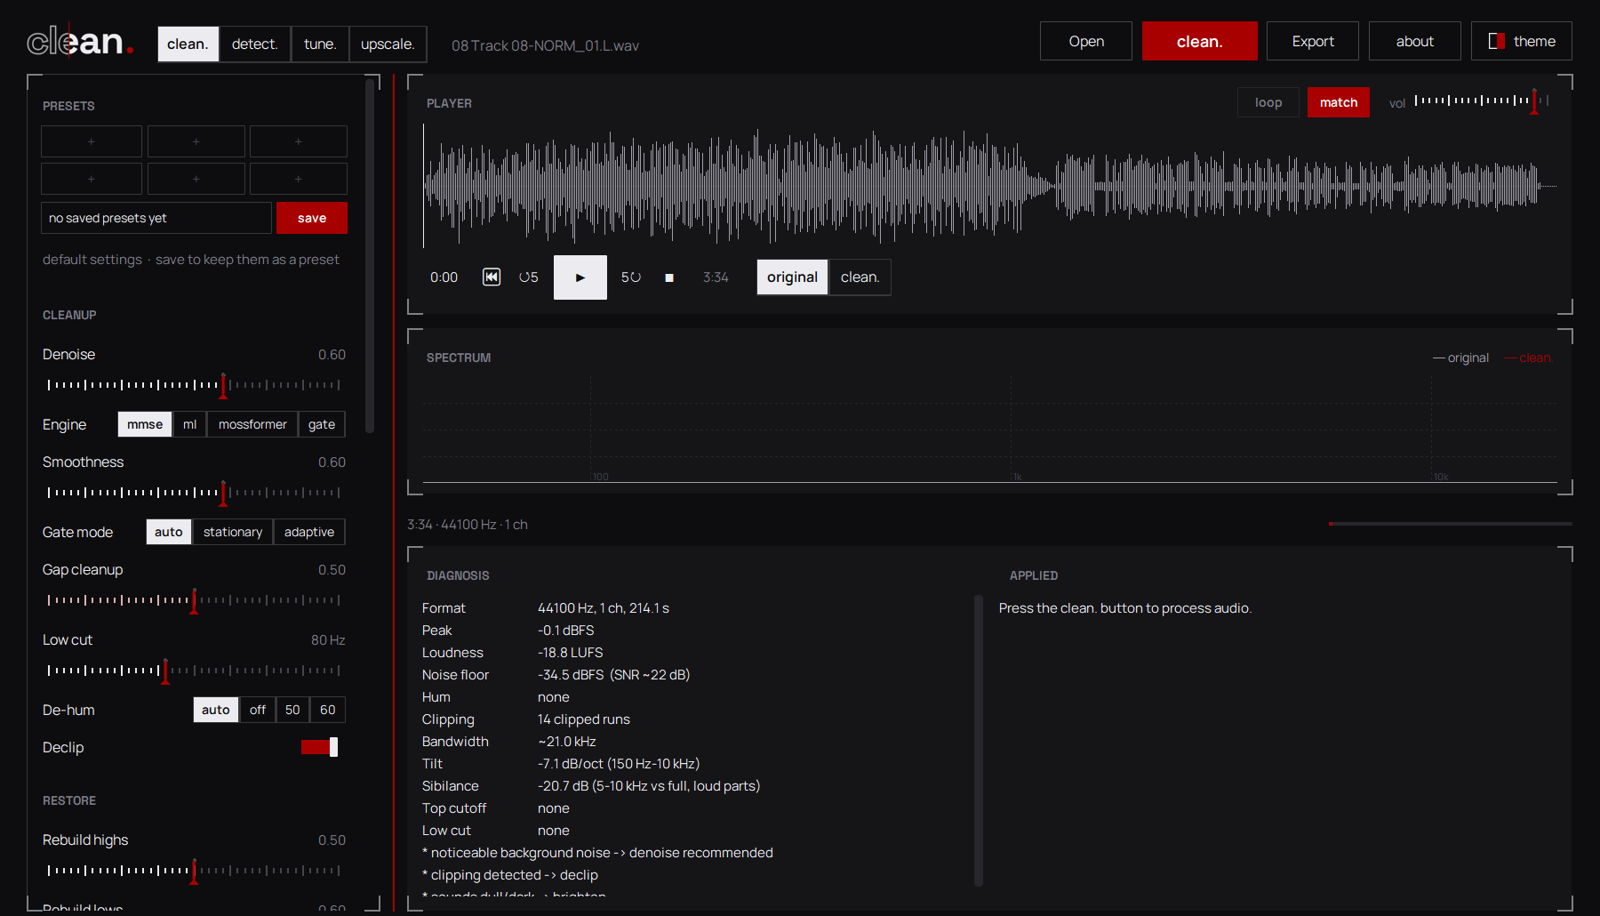Adjust the Gap cleanup slider
Screen dimensions: 1600x916
(194, 600)
